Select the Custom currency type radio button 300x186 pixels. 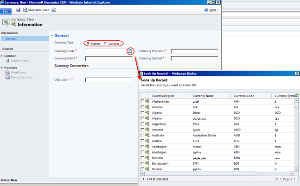pyautogui.click(x=105, y=43)
